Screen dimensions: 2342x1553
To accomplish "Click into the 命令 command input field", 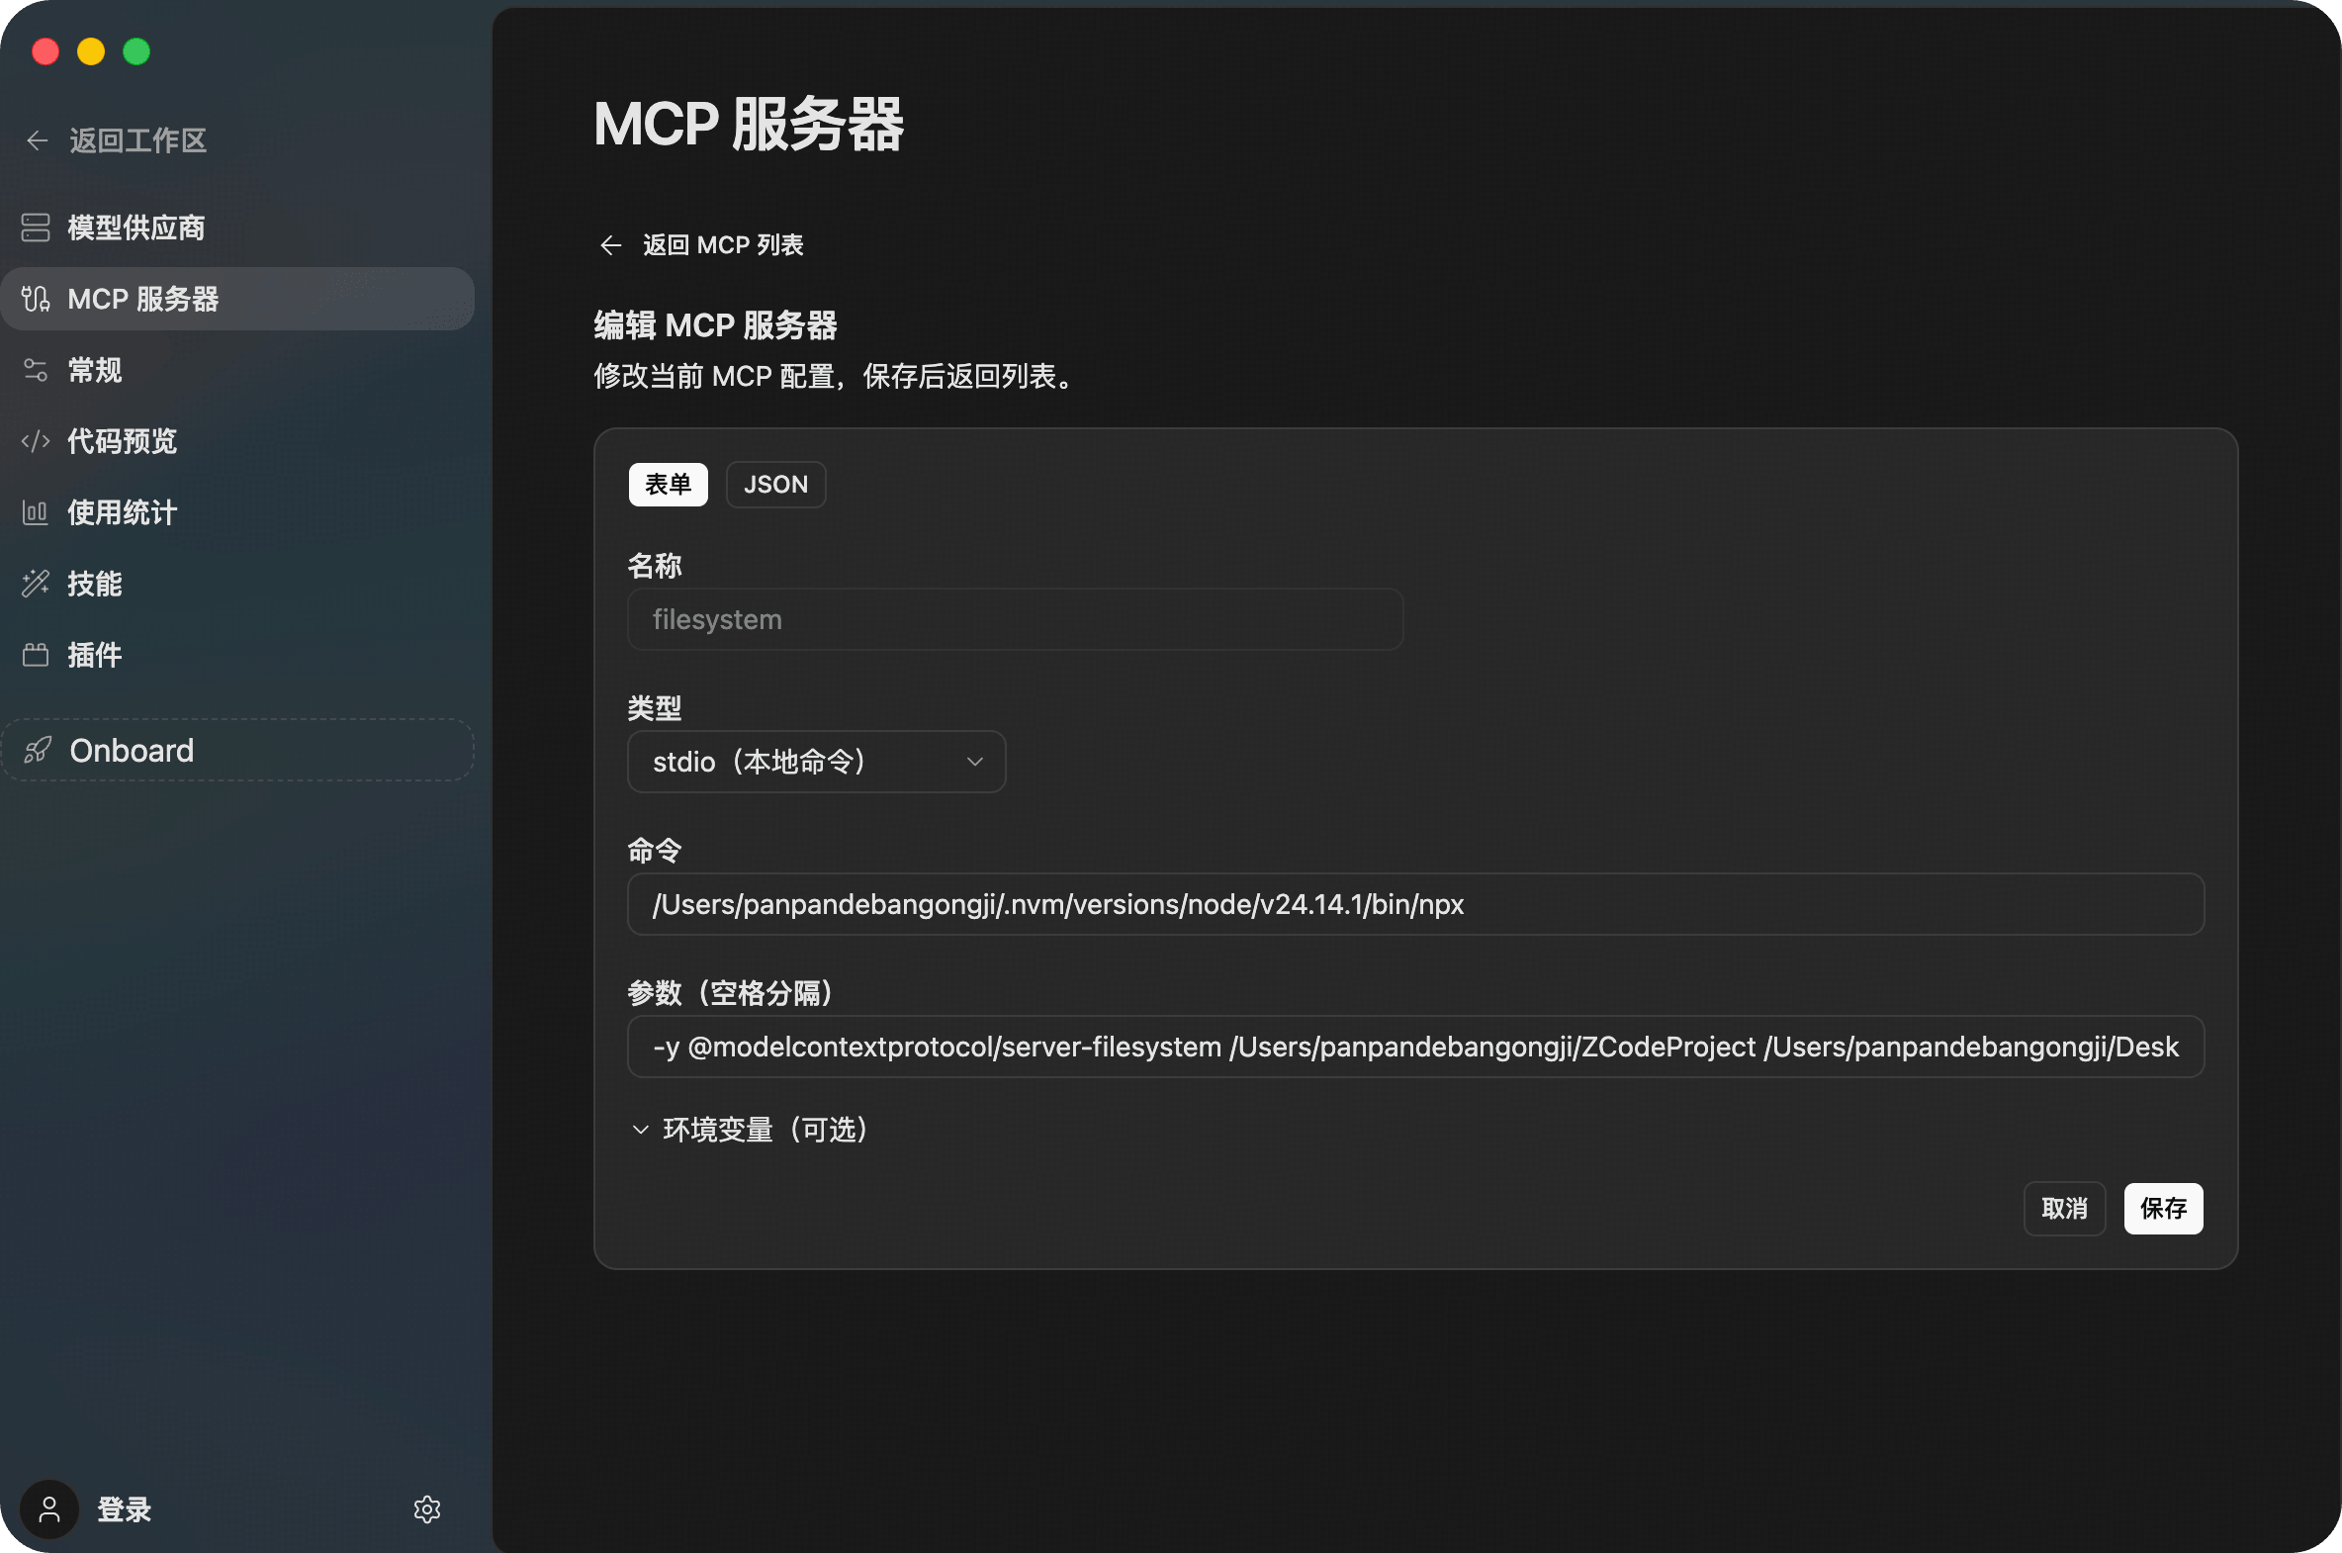I will 1414,904.
